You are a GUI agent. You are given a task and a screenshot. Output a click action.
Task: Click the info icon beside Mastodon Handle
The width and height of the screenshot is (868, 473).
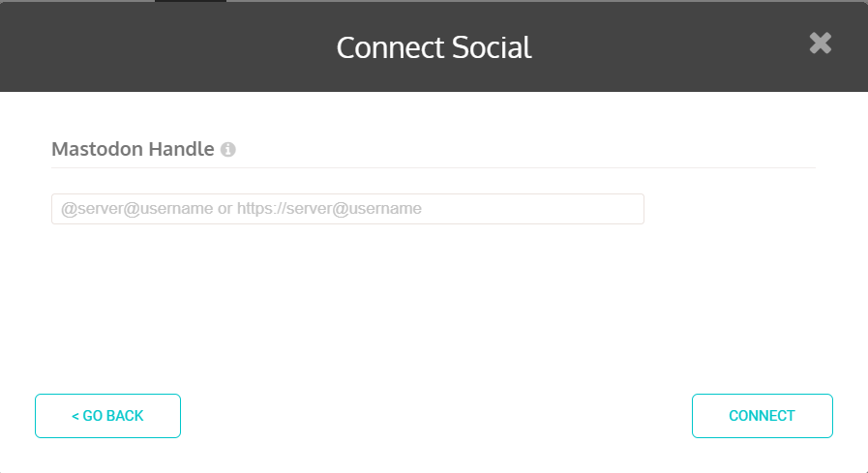[228, 149]
